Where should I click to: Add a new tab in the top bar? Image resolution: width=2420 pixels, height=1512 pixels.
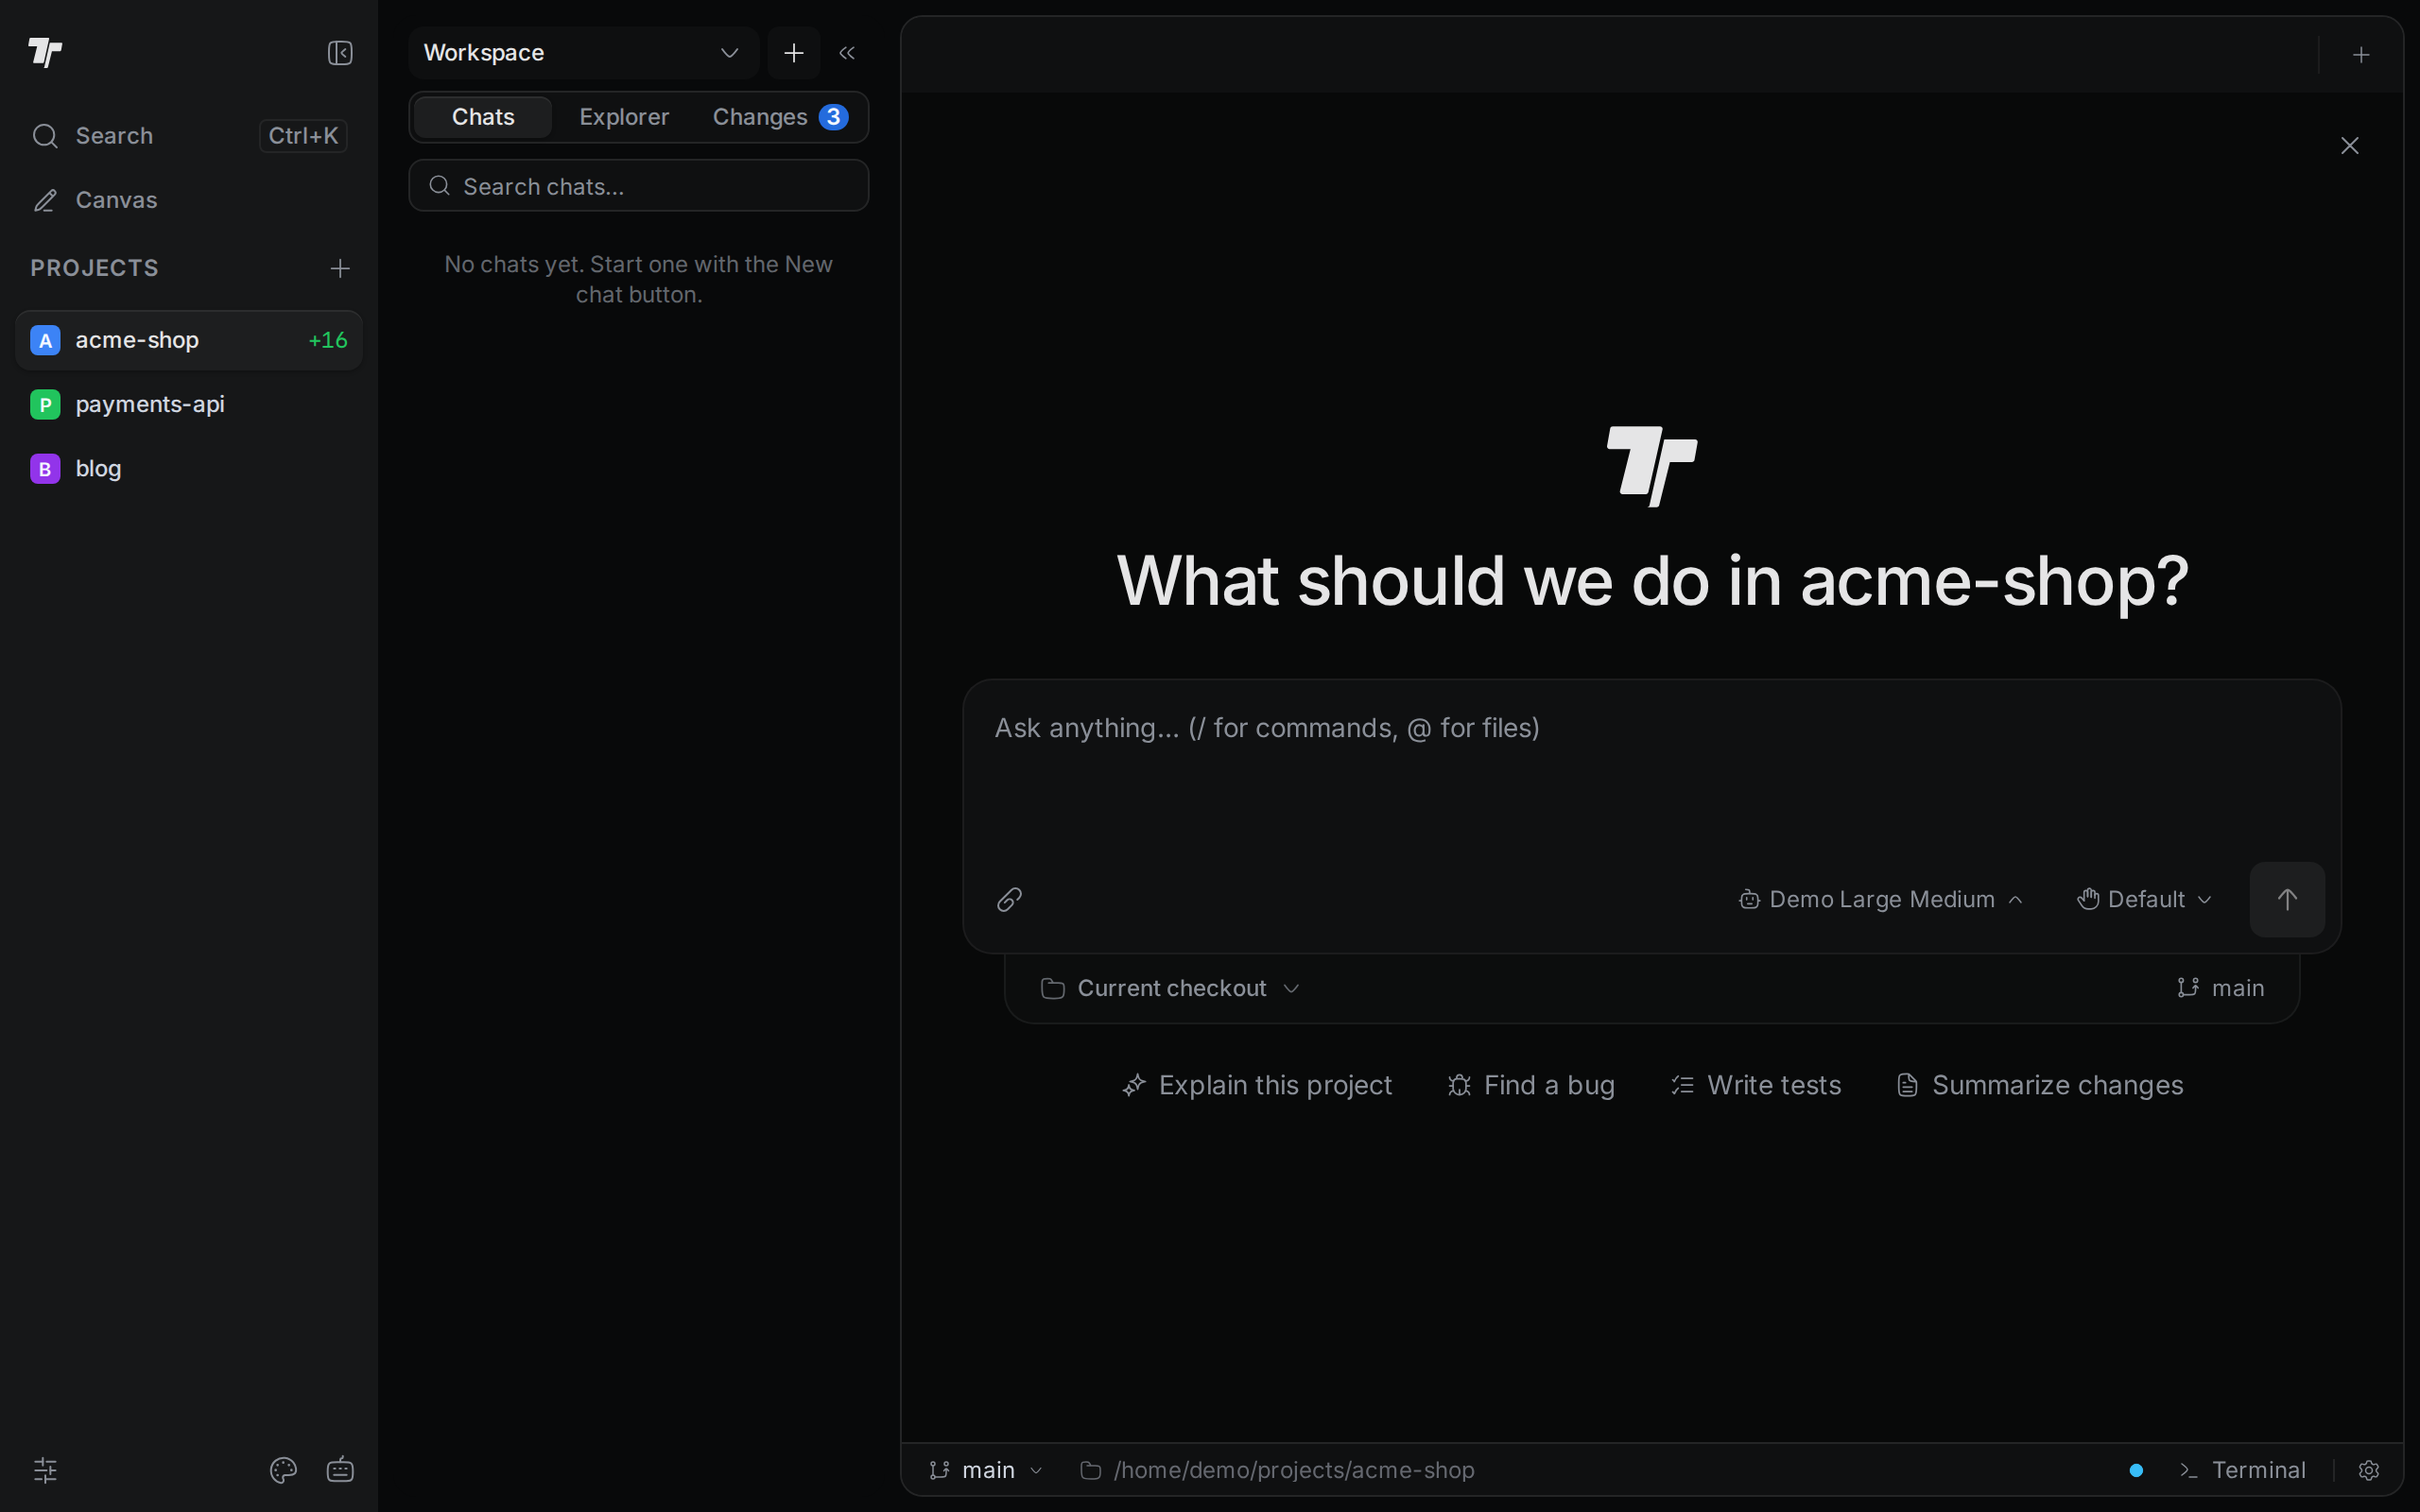click(2361, 55)
